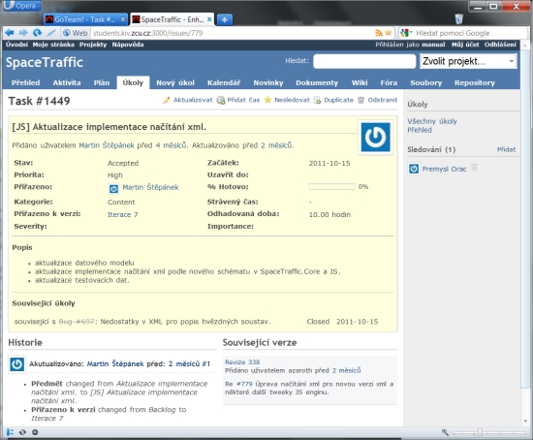Click the trash icon beside Odstranit
533x440 pixels.
coord(361,100)
